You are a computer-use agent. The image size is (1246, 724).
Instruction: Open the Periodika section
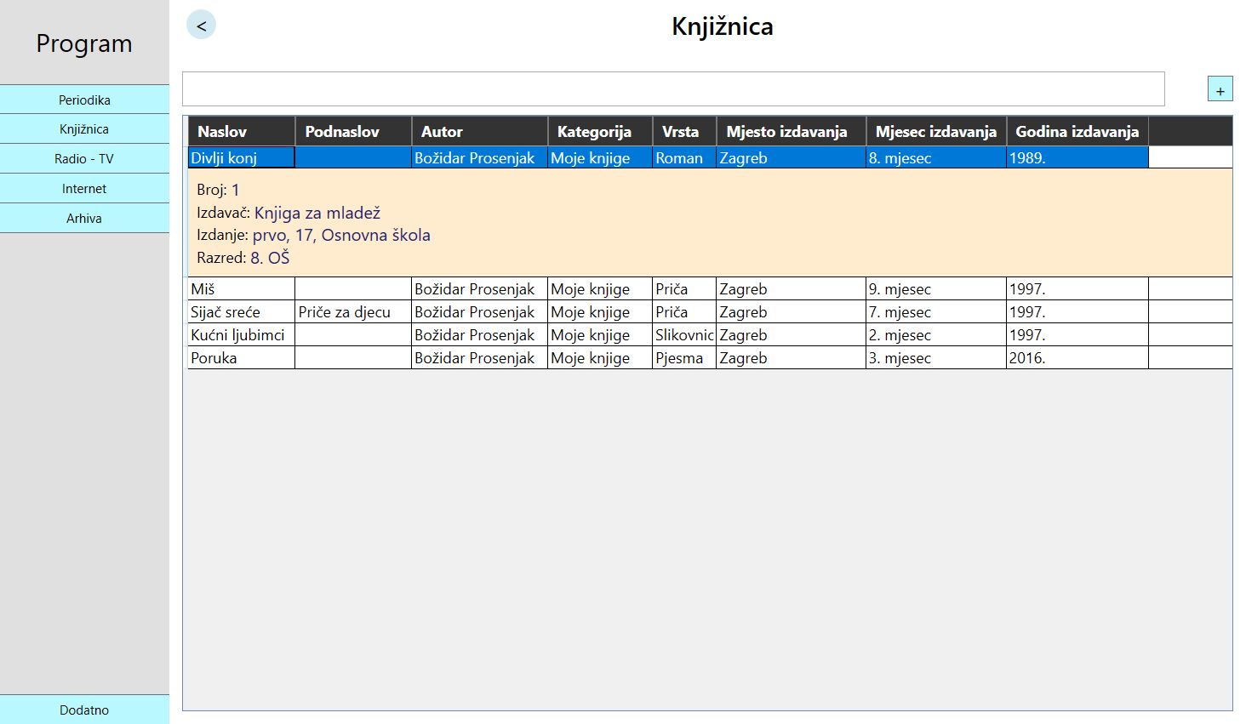pos(84,100)
